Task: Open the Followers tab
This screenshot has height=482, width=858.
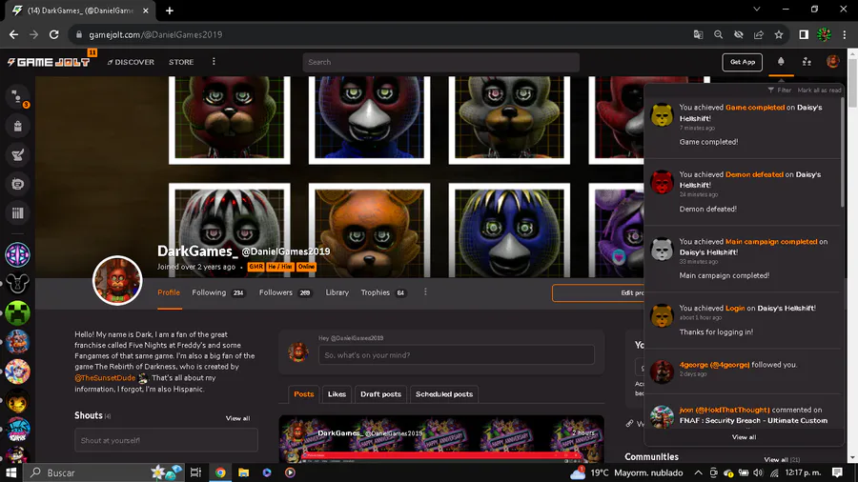Action: coord(285,293)
